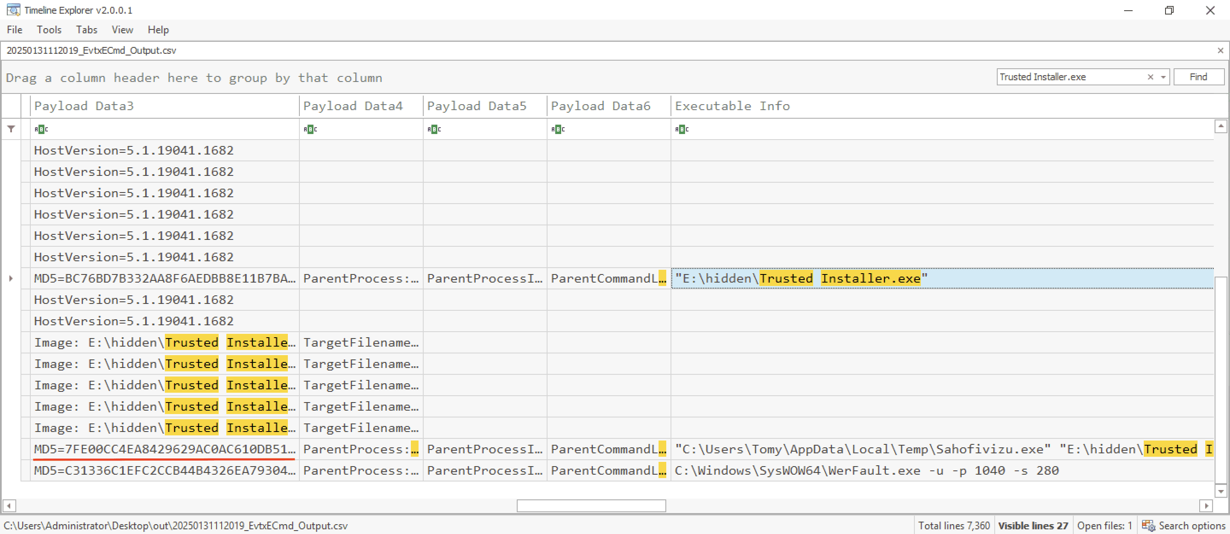Open the Tabs menu
Image resolution: width=1230 pixels, height=534 pixels.
86,29
